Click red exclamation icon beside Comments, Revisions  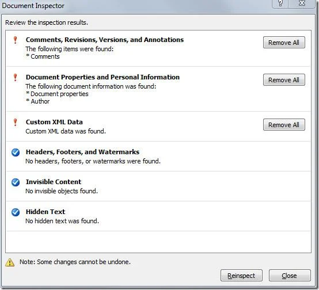pyautogui.click(x=15, y=40)
